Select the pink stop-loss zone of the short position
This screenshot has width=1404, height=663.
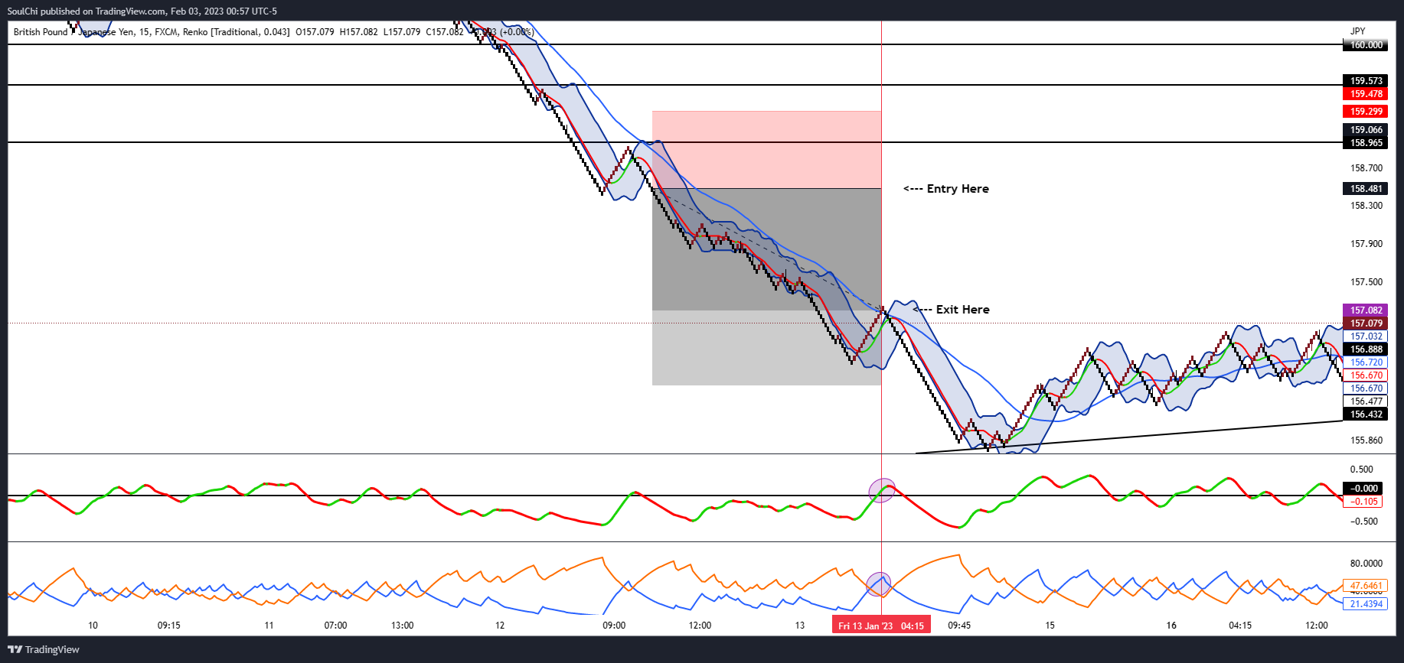pos(766,150)
